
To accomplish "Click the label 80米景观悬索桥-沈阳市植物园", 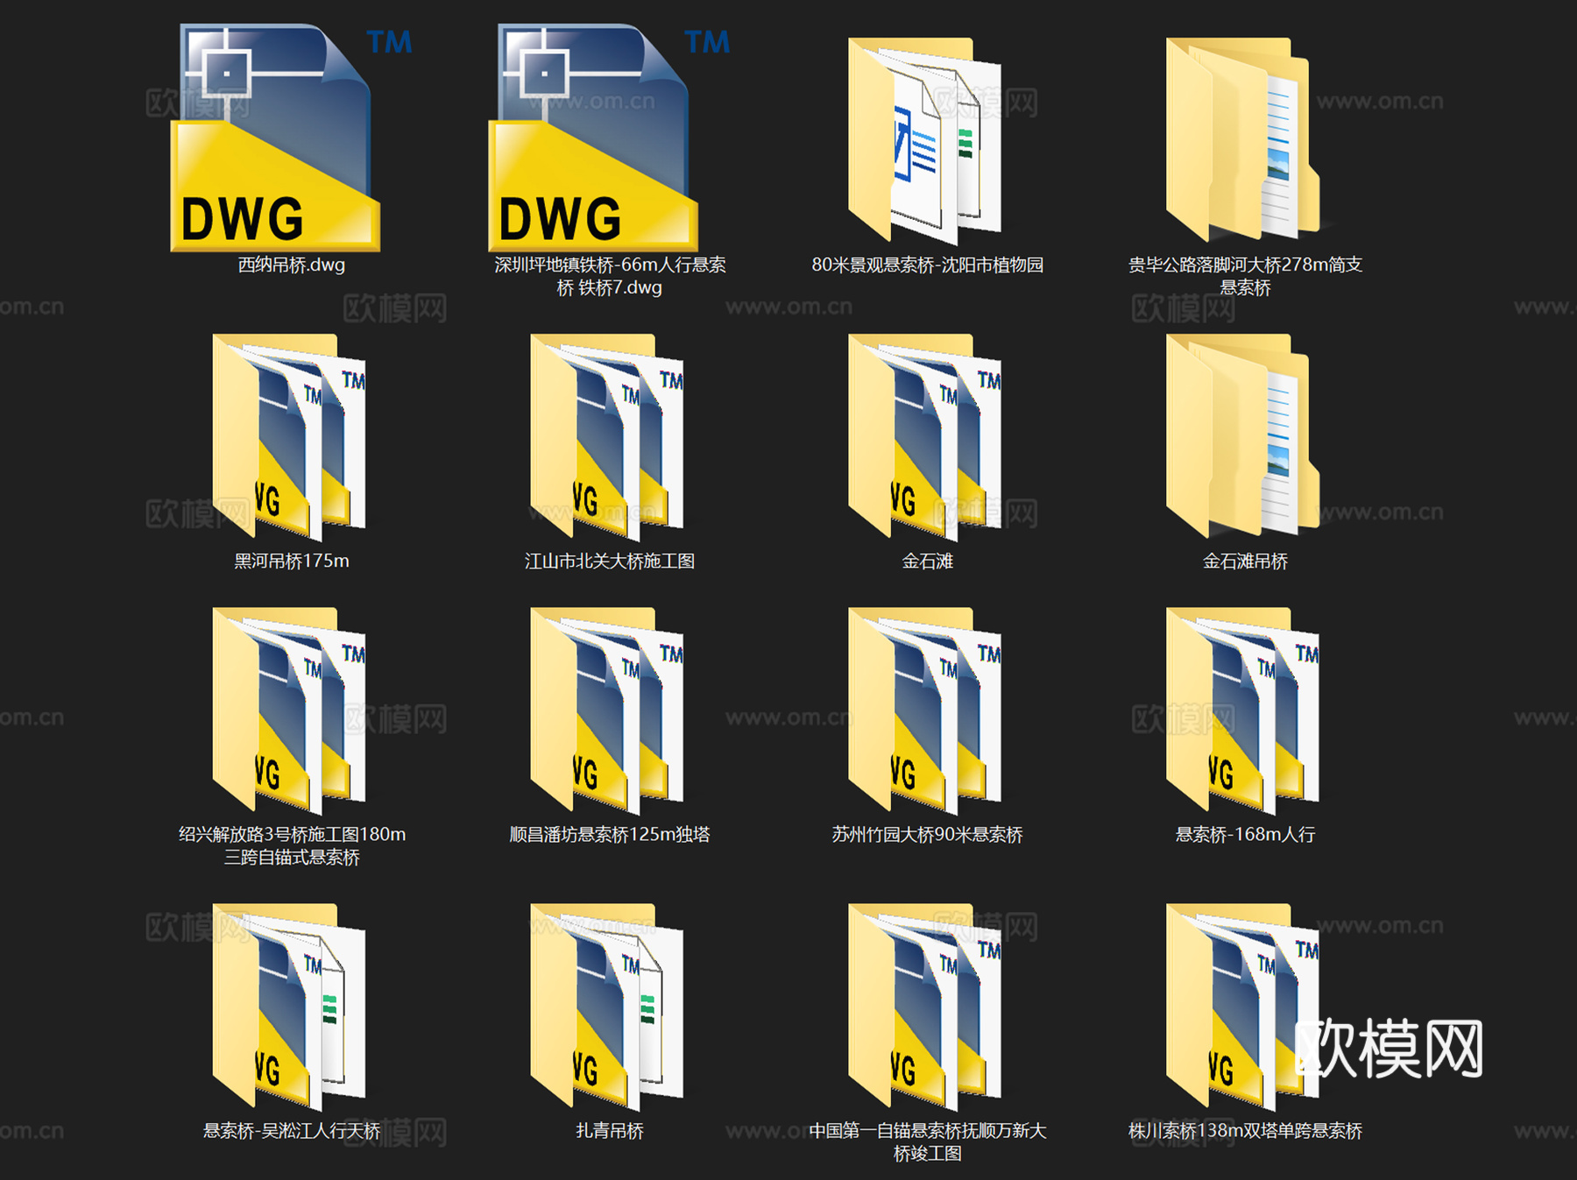I will [x=928, y=265].
